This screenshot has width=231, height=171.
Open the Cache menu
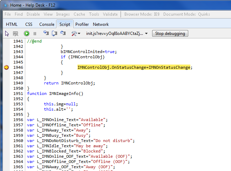click(79, 14)
